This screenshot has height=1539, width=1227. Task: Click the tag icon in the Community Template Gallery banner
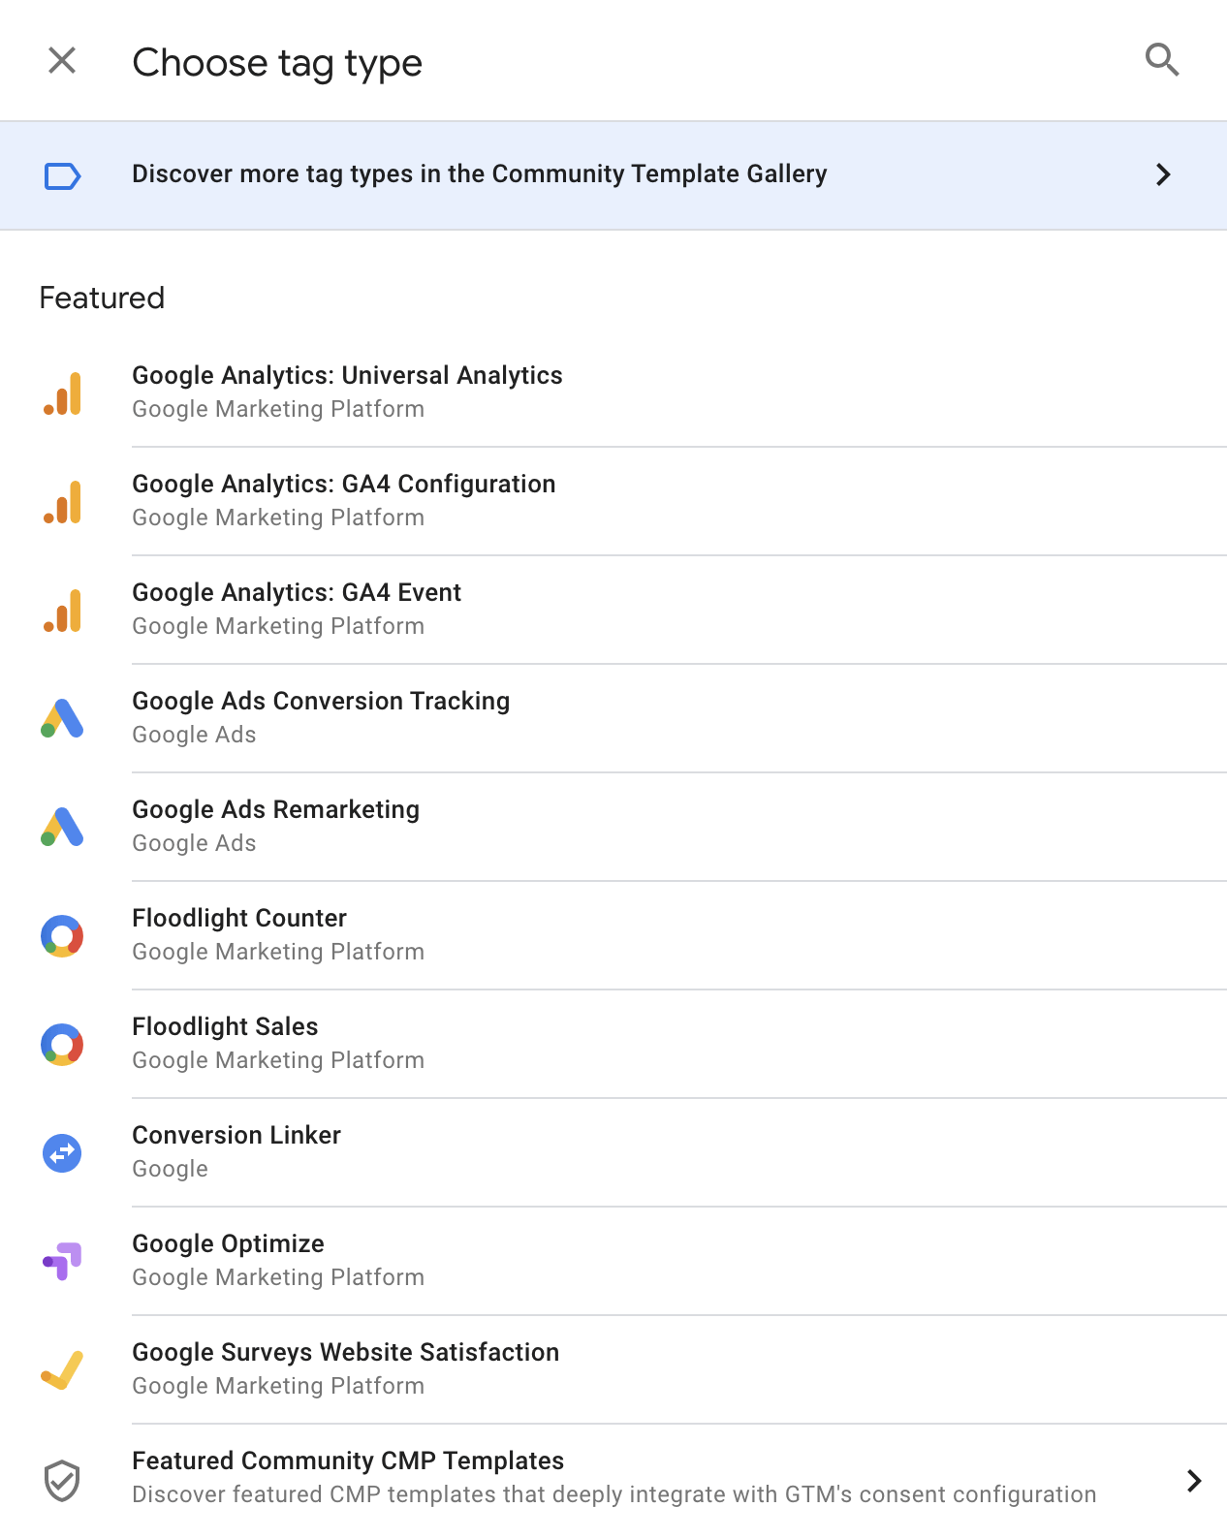[62, 175]
